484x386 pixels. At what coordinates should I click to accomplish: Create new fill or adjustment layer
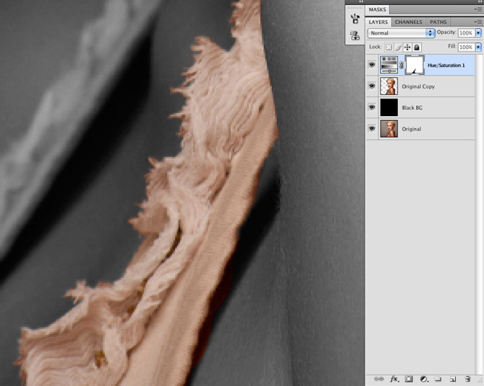coord(423,379)
